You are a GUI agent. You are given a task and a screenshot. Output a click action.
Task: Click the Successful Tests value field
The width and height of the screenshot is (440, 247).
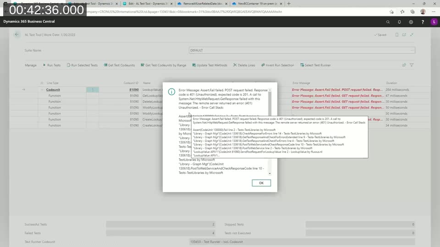pyautogui.click(x=160, y=224)
